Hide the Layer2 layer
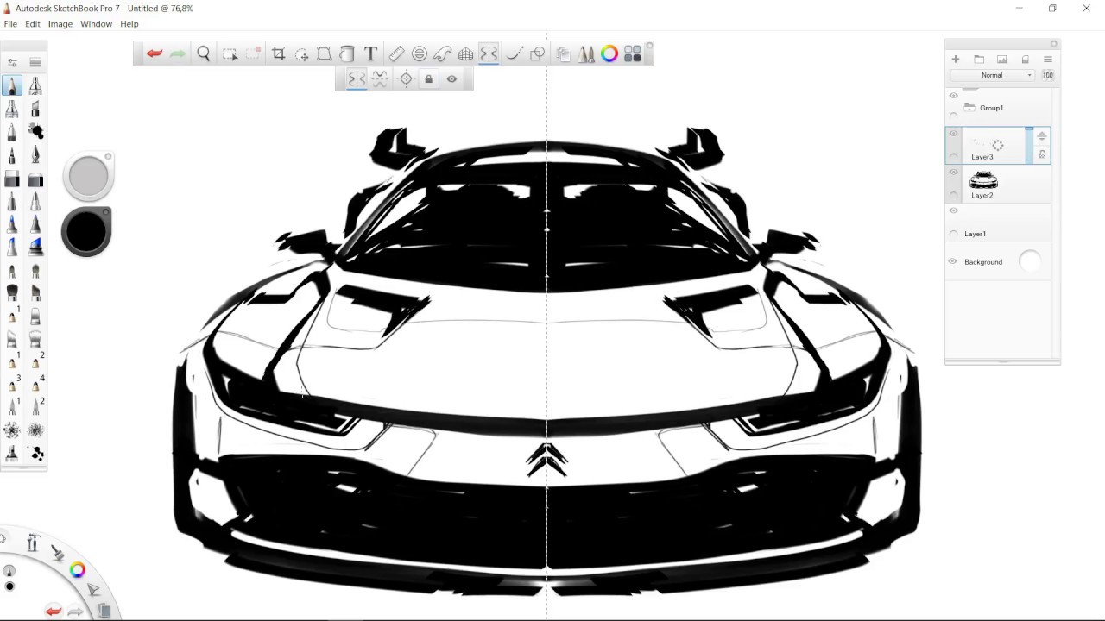Screen dimensions: 1105x621 click(953, 171)
